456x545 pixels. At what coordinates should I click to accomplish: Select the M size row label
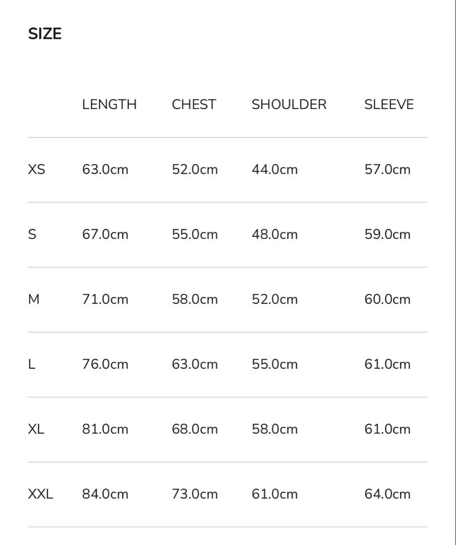(x=34, y=299)
